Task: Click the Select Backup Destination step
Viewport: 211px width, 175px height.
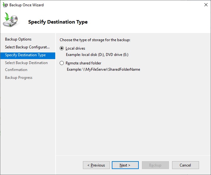Action: (x=26, y=63)
